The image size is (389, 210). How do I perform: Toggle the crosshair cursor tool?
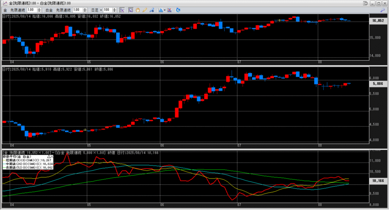click(x=122, y=9)
